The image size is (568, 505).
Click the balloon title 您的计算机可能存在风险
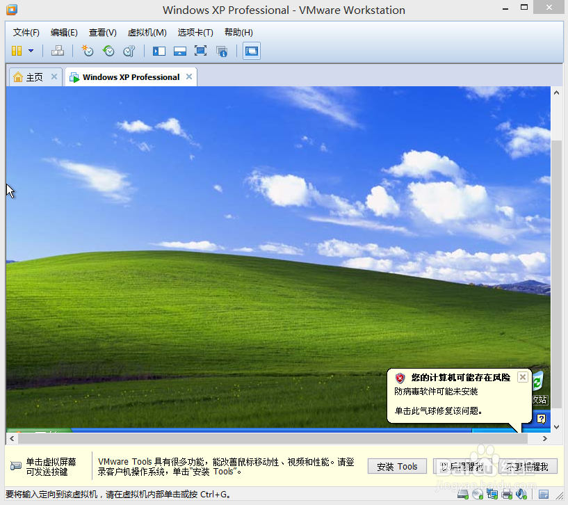coord(460,378)
